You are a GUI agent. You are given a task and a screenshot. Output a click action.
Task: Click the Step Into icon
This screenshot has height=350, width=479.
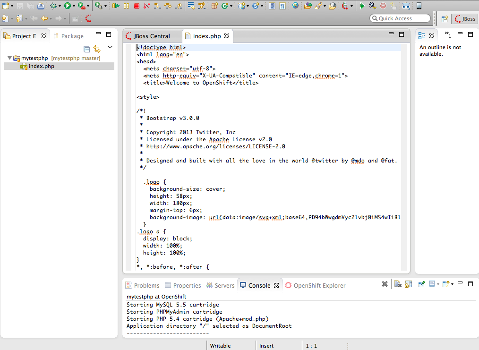click(x=157, y=6)
